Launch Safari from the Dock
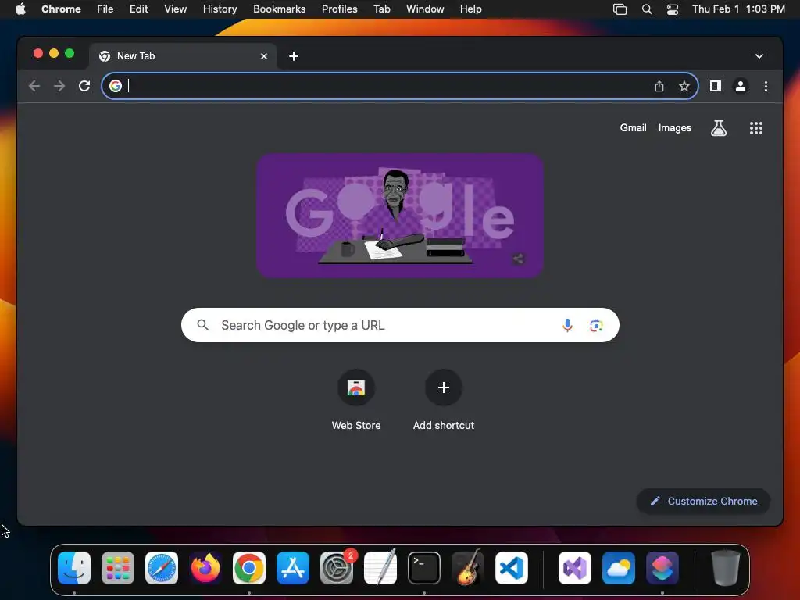Image resolution: width=800 pixels, height=600 pixels. point(162,568)
